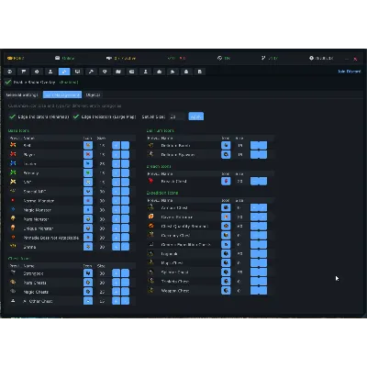Change the icon for Logbook row
Screen dimensions: 367x367
[x=226, y=253]
